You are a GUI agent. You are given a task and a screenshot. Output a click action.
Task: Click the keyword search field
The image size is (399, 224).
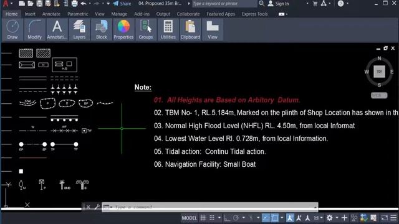pos(224,4)
